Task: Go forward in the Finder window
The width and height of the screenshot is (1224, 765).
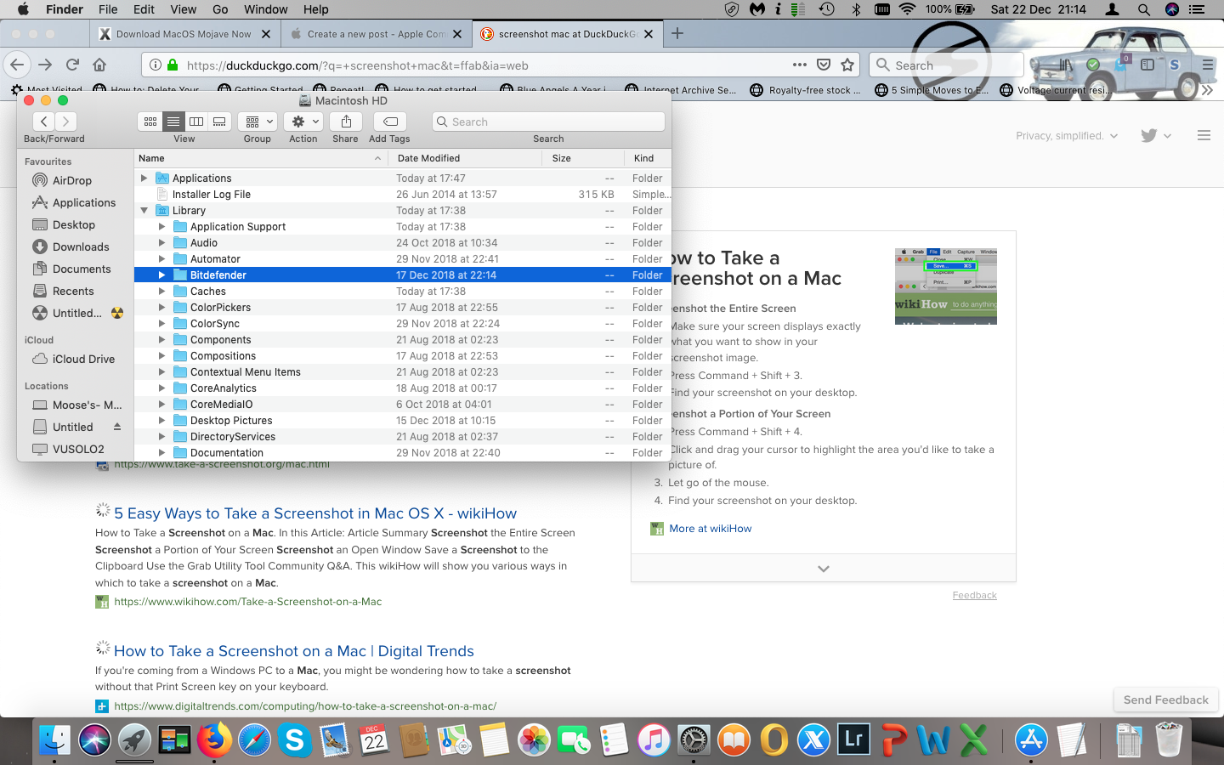Action: click(65, 122)
